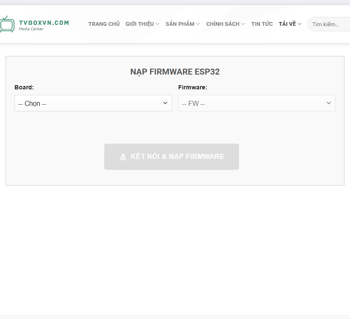Open the SẢN PHẨM menu item
Image resolution: width=350 pixels, height=319 pixels.
[x=180, y=24]
